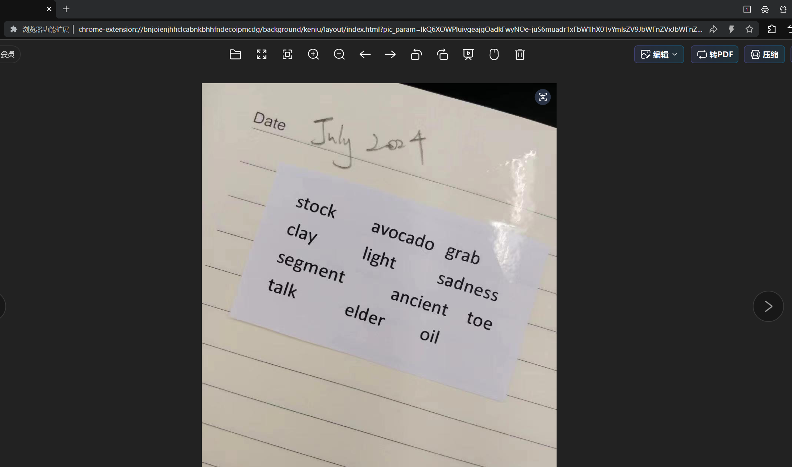Click the mouse mode icon in toolbar

[x=494, y=55]
